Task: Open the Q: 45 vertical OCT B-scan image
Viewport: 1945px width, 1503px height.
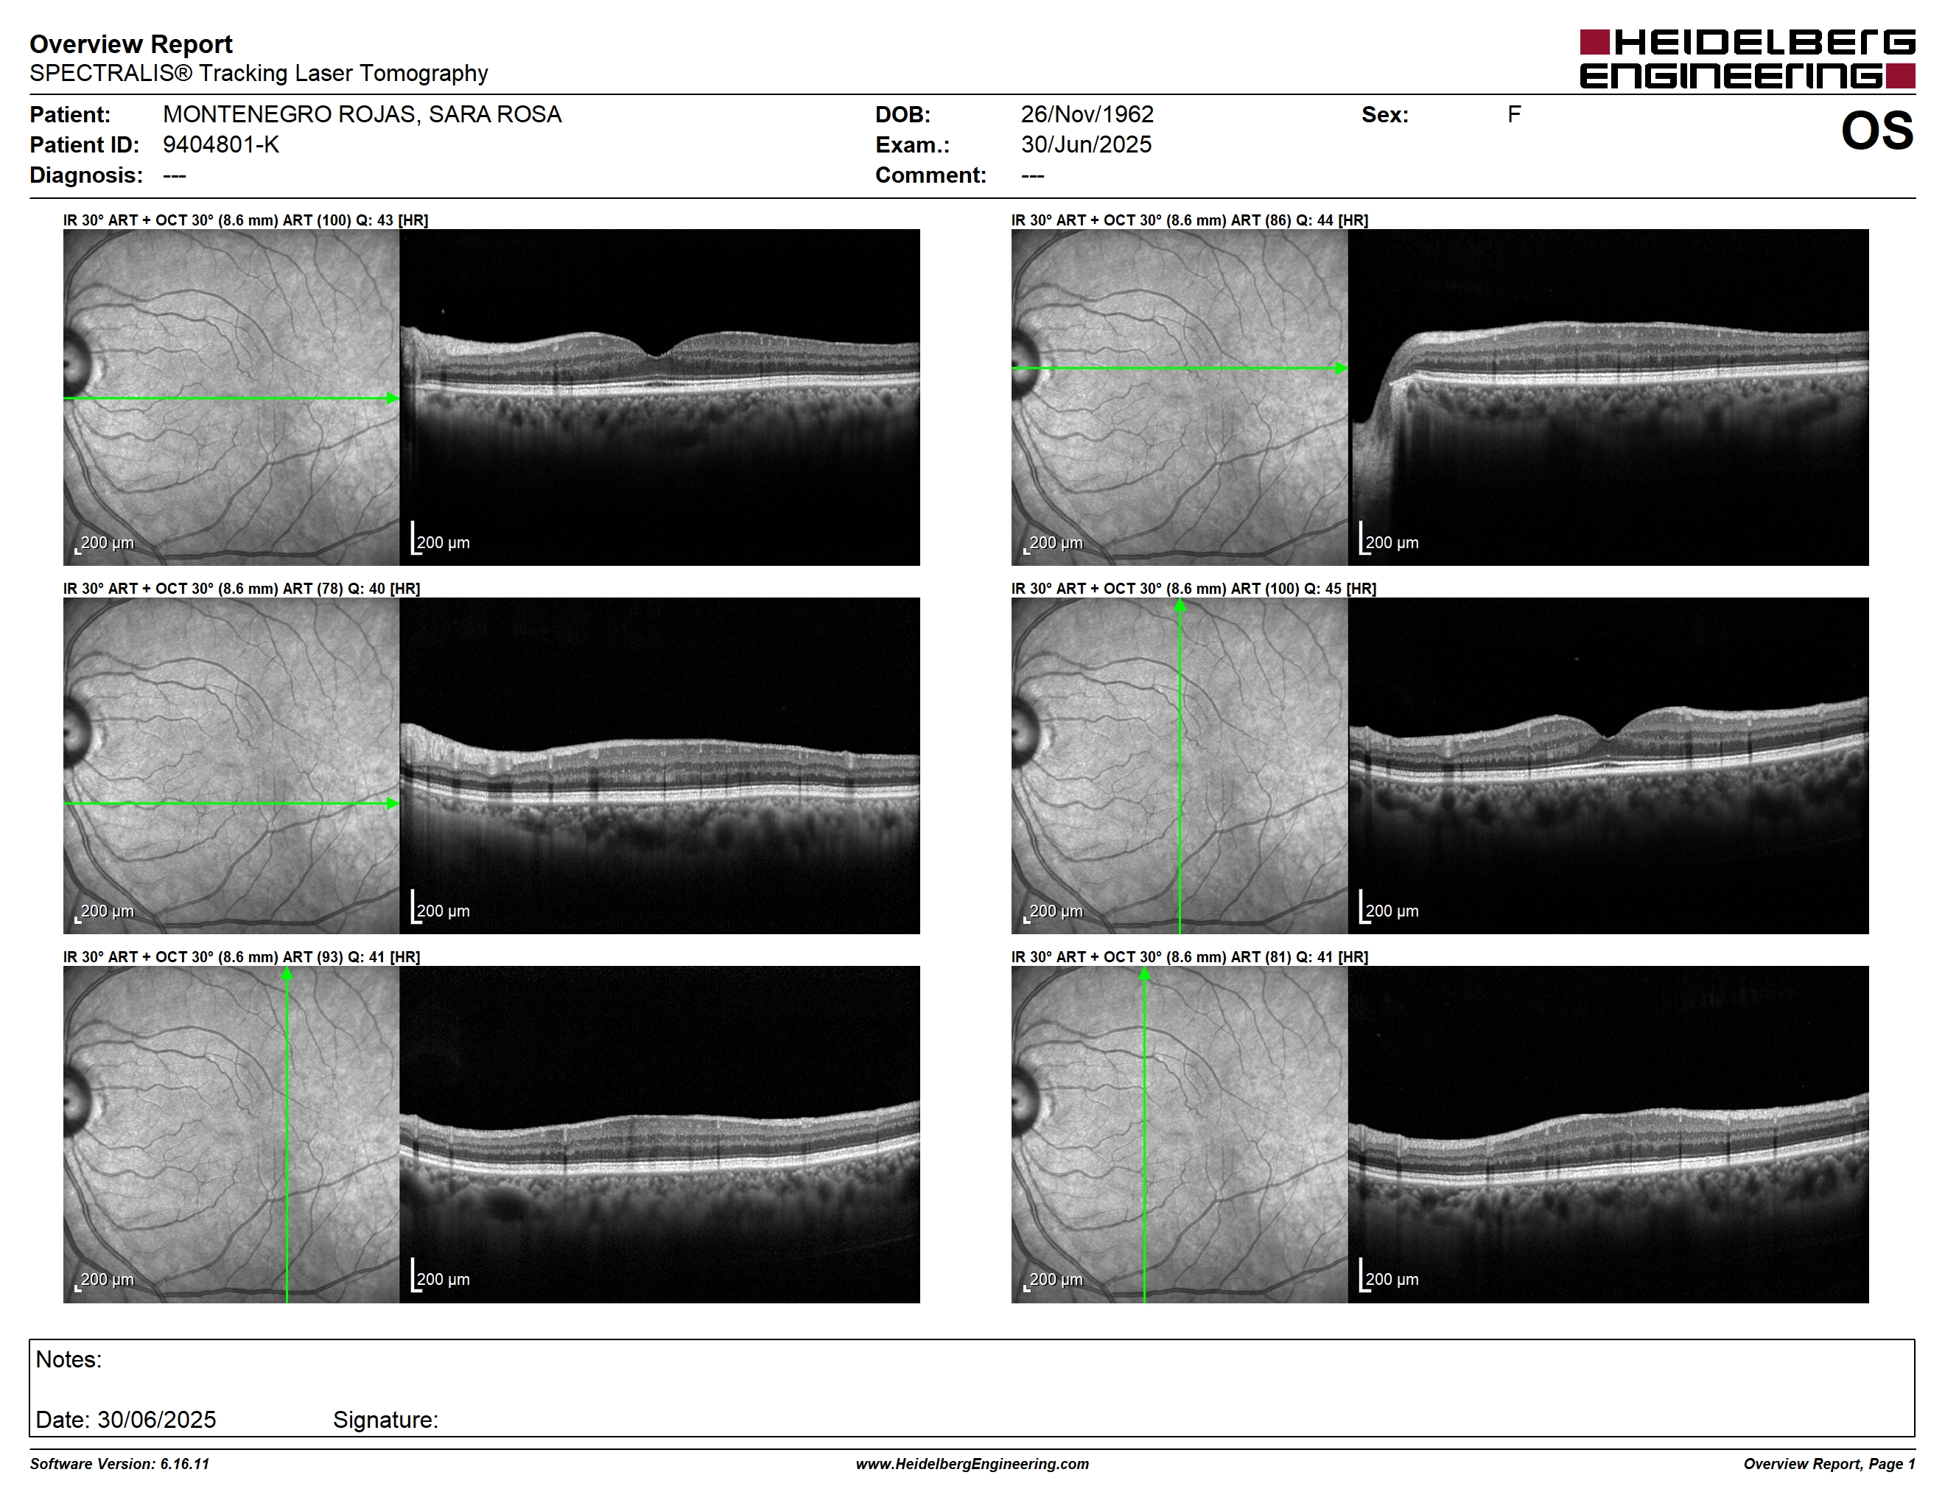Action: click(1608, 765)
